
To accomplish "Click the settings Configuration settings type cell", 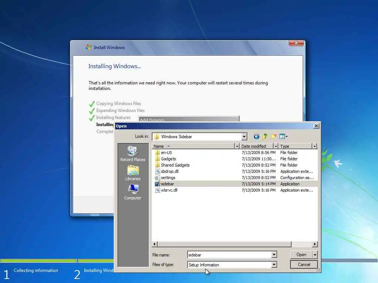I will [297, 178].
